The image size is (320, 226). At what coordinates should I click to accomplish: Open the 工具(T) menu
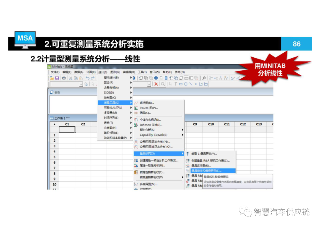pyautogui.click(x=142, y=72)
